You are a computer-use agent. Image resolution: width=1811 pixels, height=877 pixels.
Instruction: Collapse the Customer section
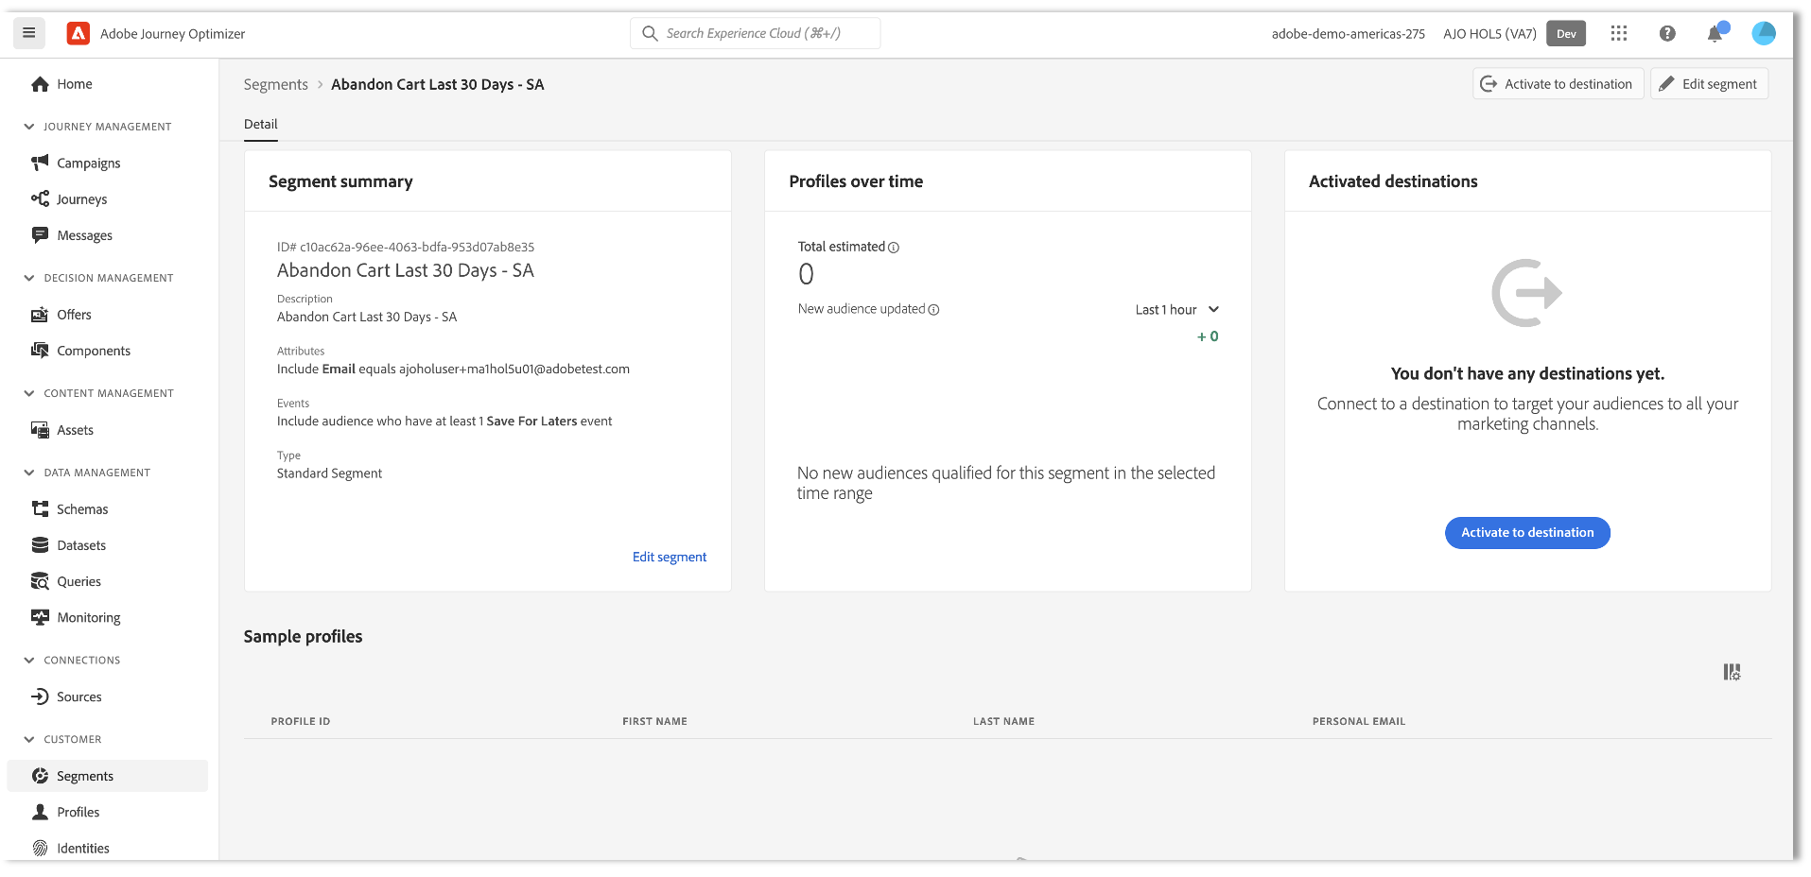coord(29,740)
